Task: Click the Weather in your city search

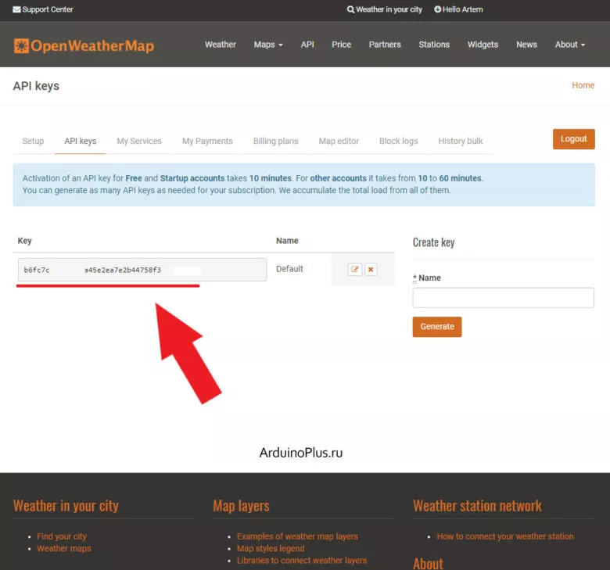Action: 384,9
